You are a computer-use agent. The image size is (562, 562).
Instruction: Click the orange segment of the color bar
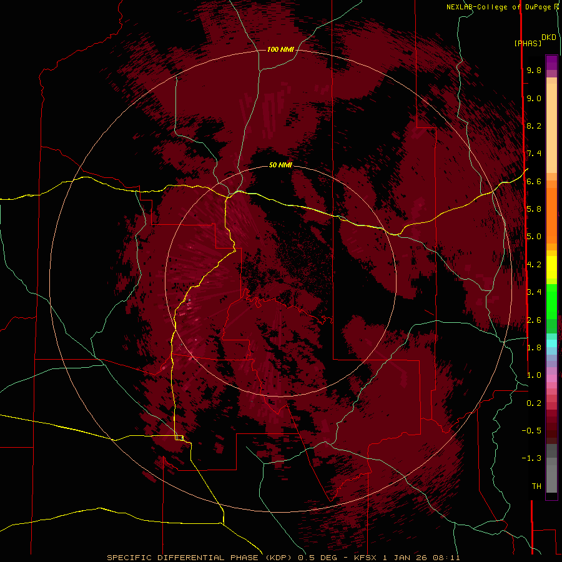(551, 215)
